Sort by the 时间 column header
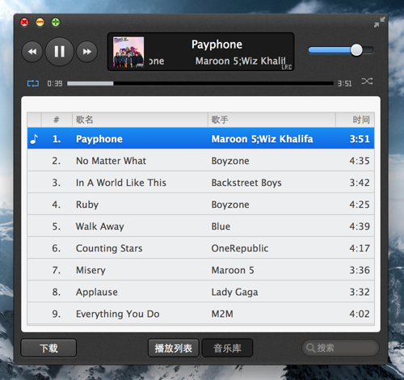Viewport: 404px width, 380px height. pyautogui.click(x=355, y=120)
